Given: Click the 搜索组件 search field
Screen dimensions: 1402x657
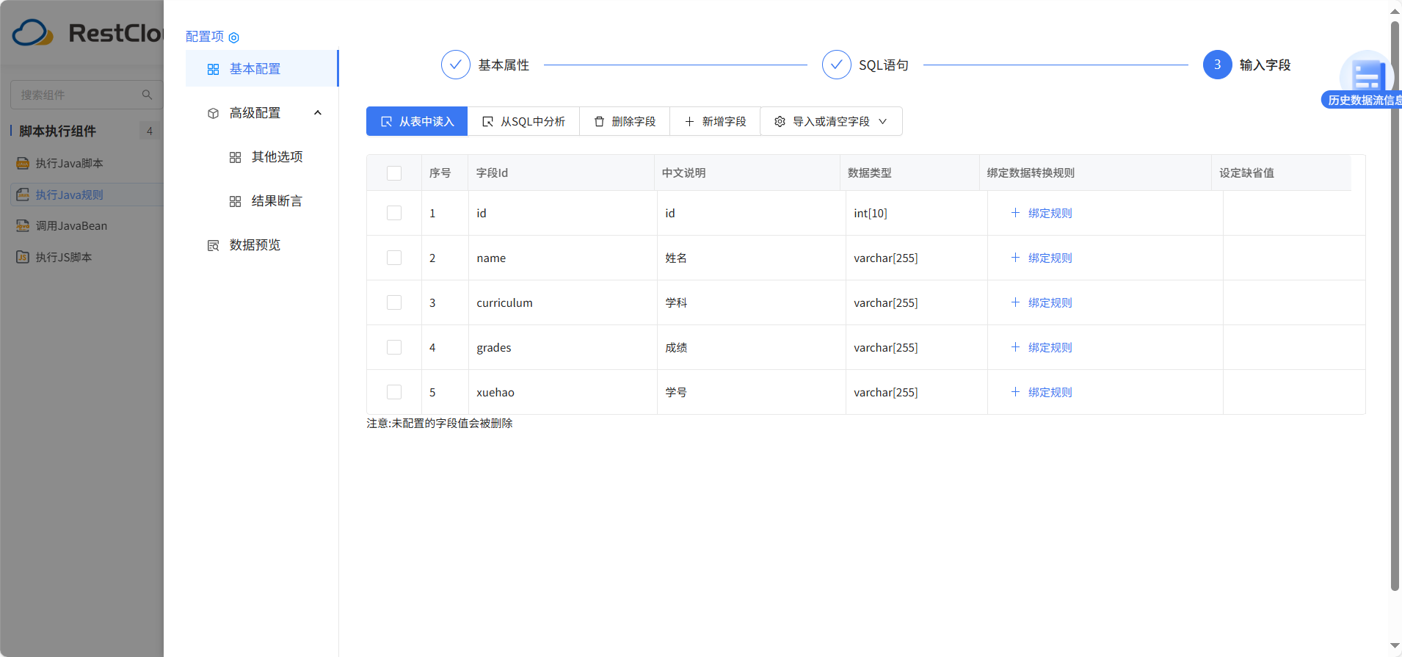Looking at the screenshot, I should 77,95.
